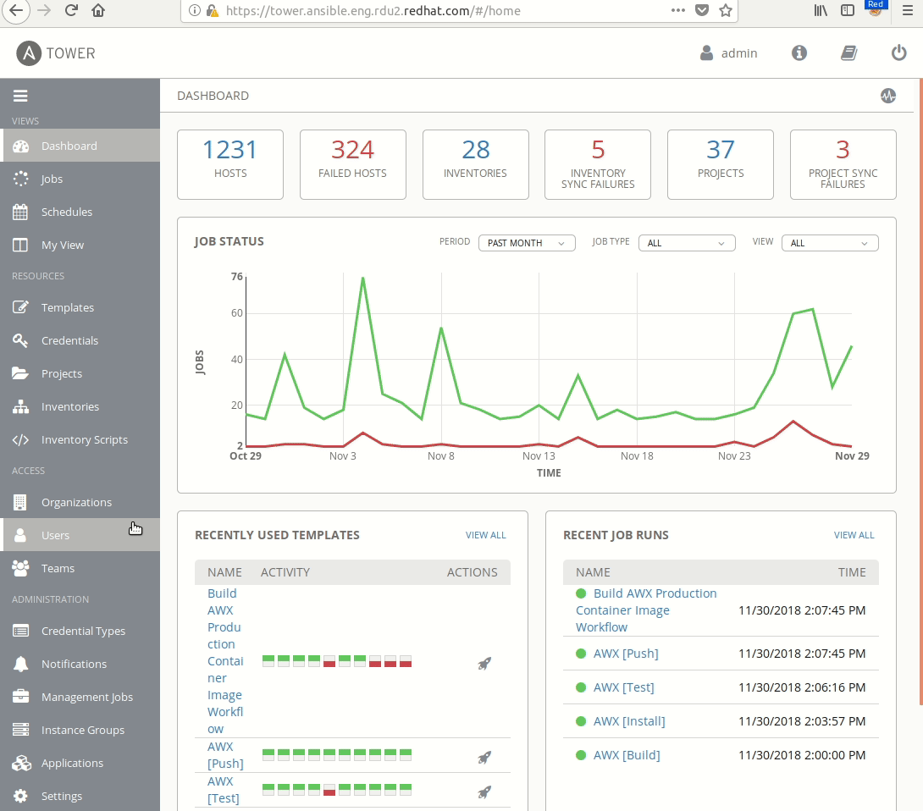923x811 pixels.
Task: Open the 324 Failed Hosts card
Action: pyautogui.click(x=352, y=165)
